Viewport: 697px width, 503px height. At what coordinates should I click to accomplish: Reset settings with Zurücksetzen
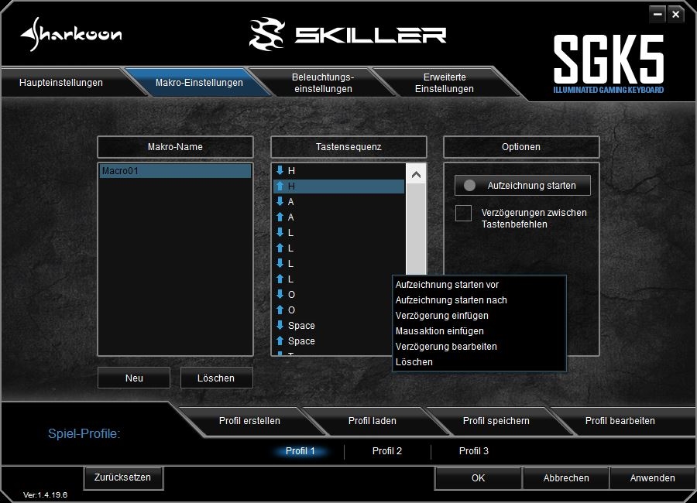(122, 477)
